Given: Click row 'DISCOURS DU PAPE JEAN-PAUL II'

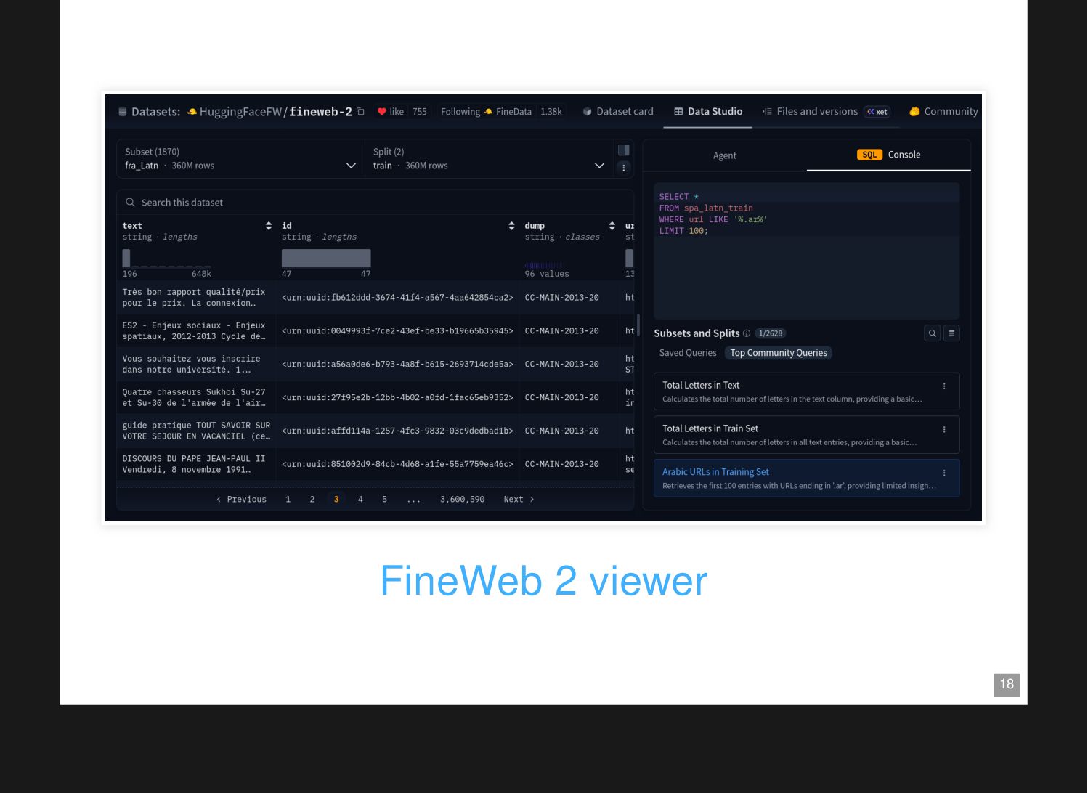Looking at the screenshot, I should coord(375,465).
